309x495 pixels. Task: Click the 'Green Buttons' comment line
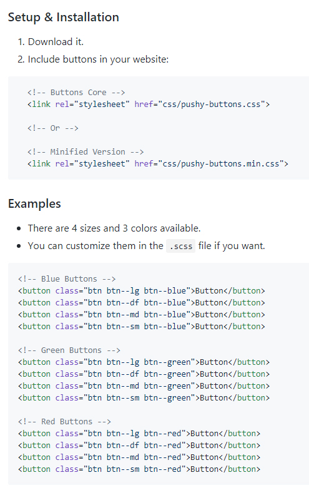69,350
